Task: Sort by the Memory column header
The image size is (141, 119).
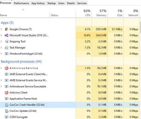Action: 100,13
